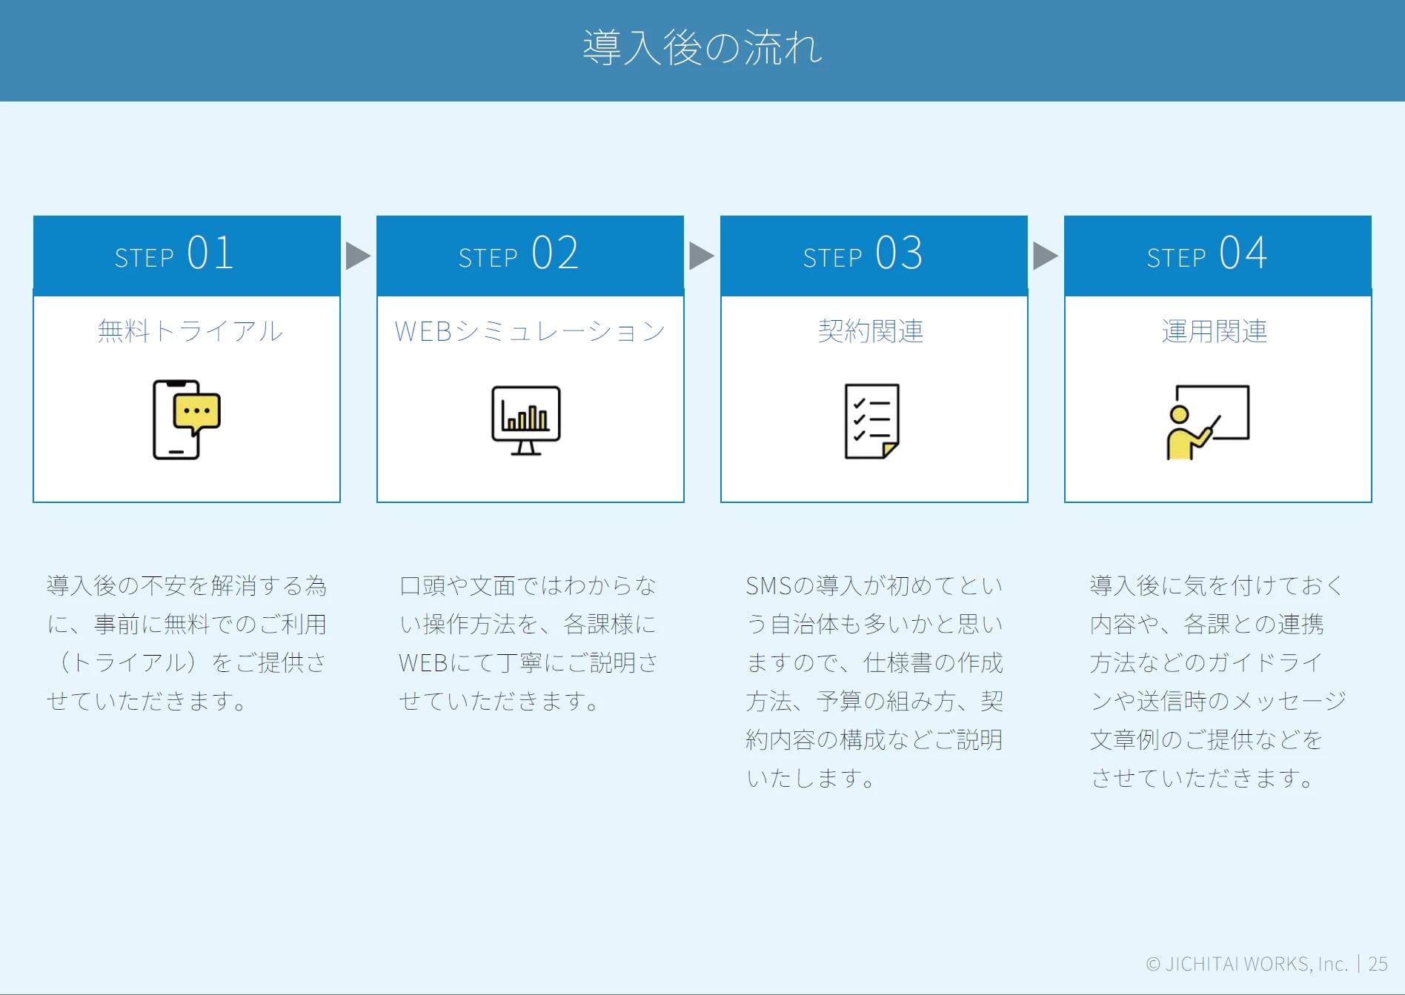This screenshot has height=995, width=1405.
Task: Click arrow between STEP 03 and STEP 04
Action: click(x=1045, y=256)
